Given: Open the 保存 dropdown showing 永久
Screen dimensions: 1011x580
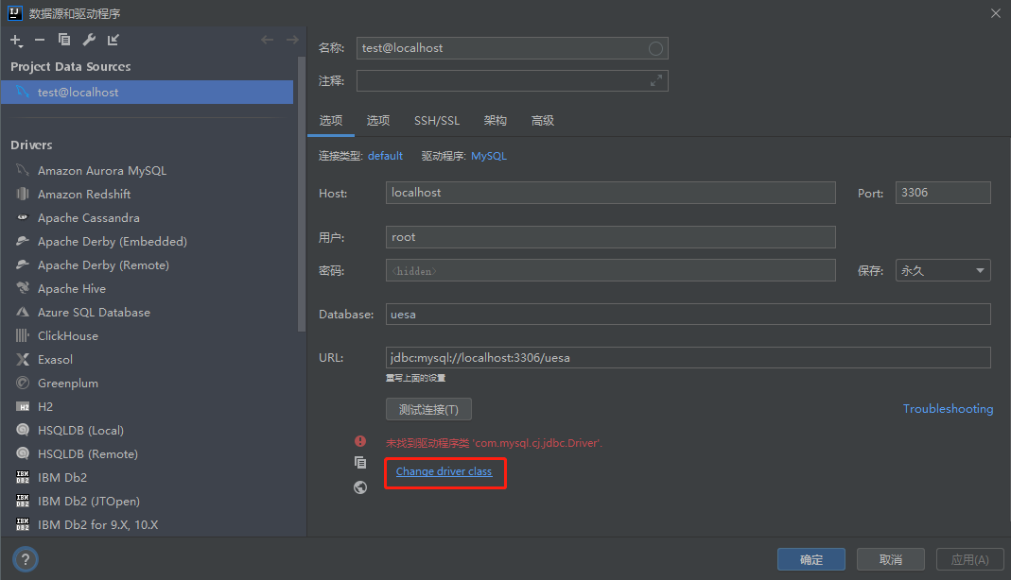Looking at the screenshot, I should click(942, 270).
